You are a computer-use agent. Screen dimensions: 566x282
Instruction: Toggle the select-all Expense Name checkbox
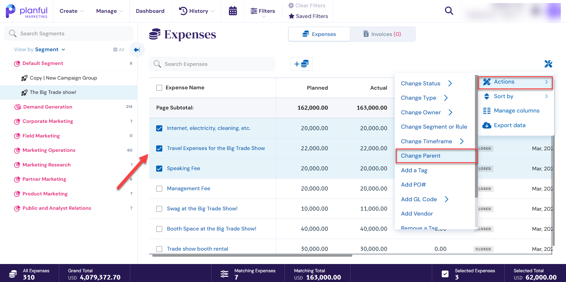click(159, 88)
